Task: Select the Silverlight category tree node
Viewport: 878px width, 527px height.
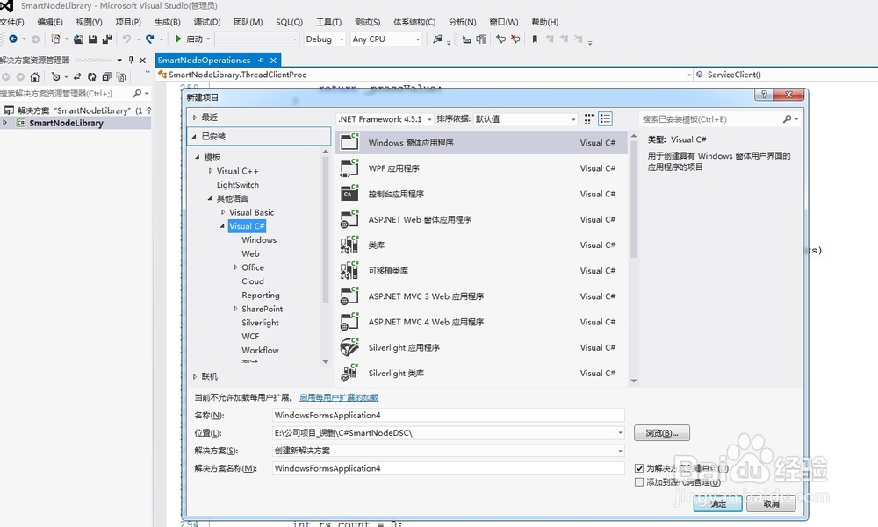Action: [x=260, y=323]
